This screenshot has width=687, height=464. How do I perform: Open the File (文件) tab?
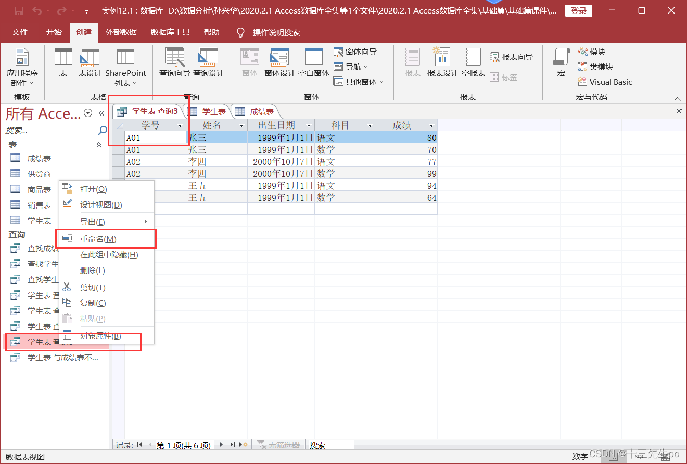[x=20, y=32]
